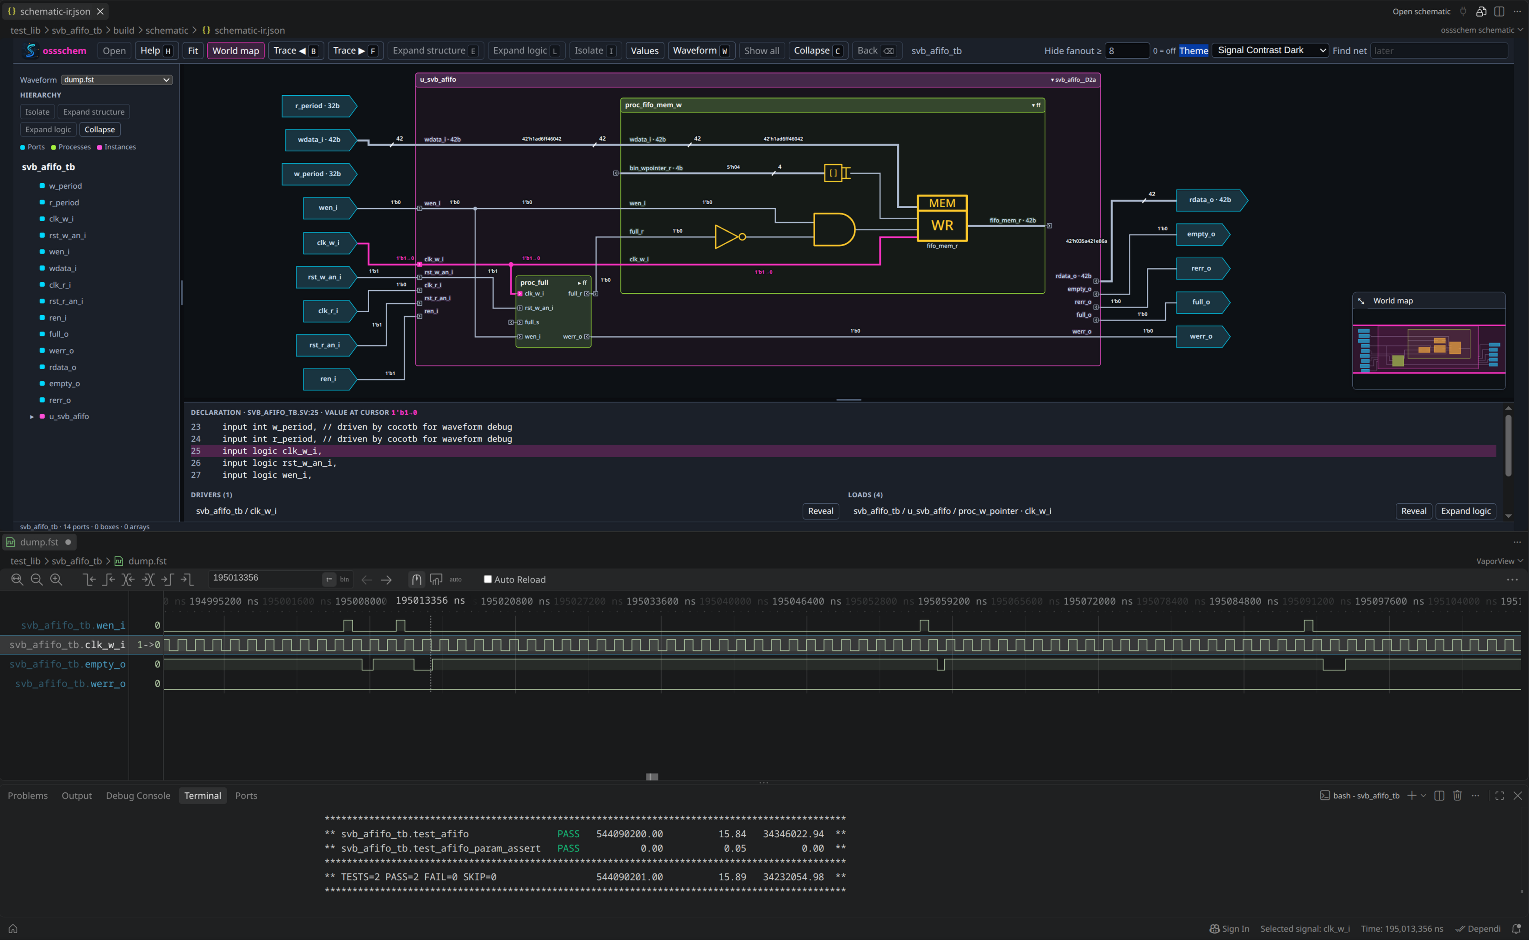The image size is (1529, 940).
Task: Click the World map thumbnail
Action: pos(1428,349)
